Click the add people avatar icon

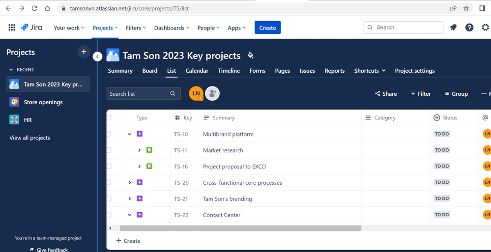pyautogui.click(x=212, y=94)
